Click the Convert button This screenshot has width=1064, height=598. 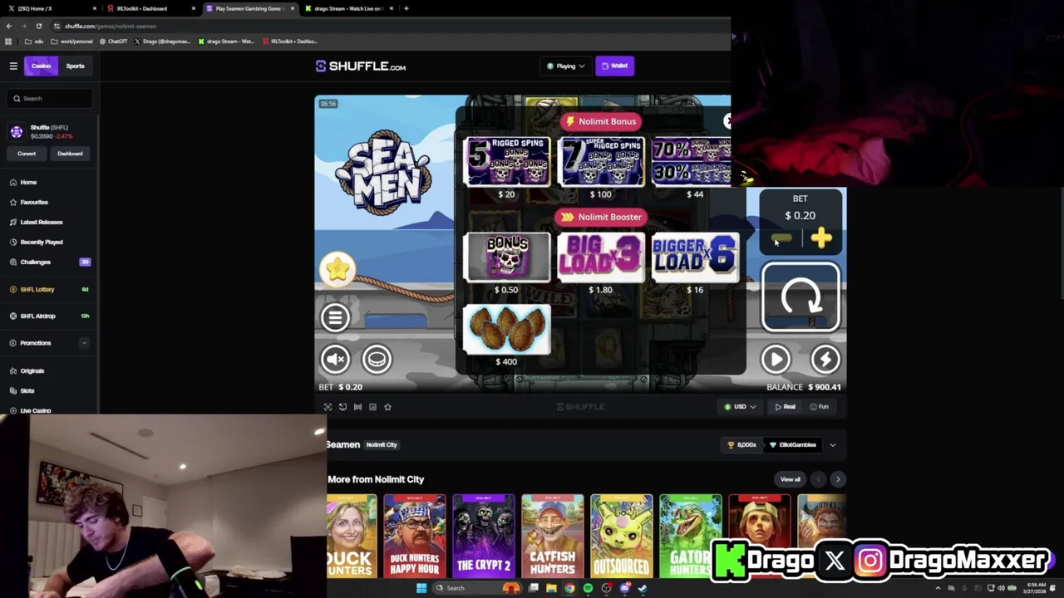point(27,154)
